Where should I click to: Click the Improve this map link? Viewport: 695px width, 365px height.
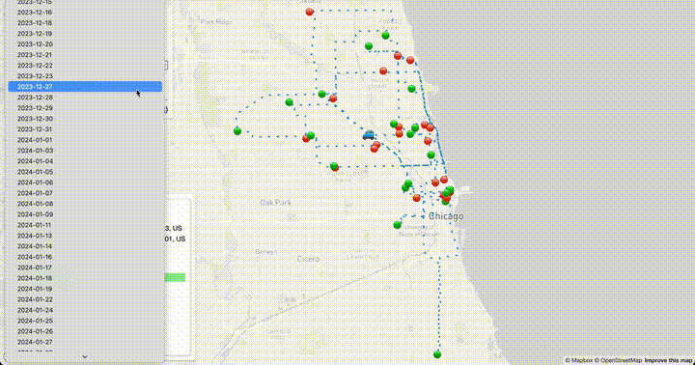point(668,360)
